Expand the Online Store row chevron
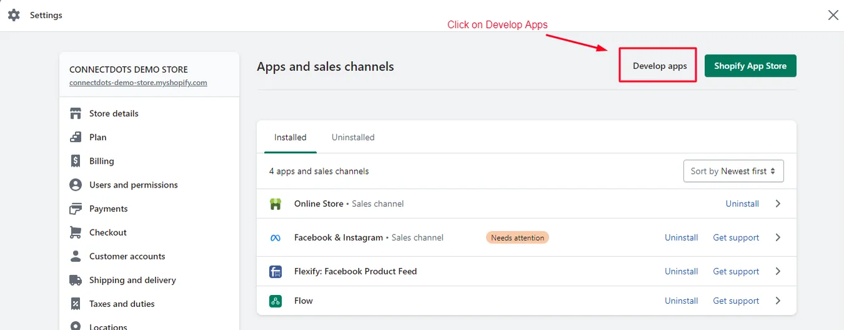 778,204
